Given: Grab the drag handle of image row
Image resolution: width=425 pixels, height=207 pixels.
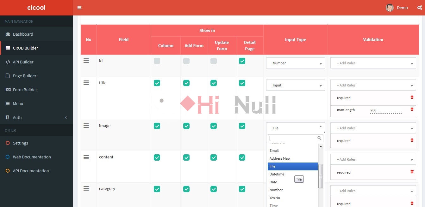Looking at the screenshot, I should click(86, 126).
